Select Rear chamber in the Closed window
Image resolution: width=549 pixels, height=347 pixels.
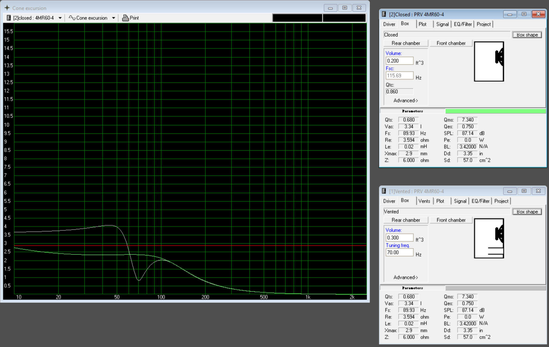pos(406,43)
